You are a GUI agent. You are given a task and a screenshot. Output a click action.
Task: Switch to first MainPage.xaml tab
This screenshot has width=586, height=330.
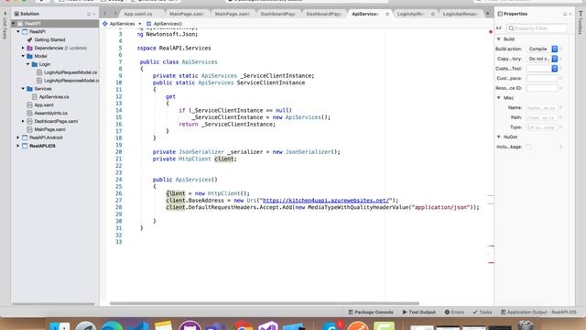(x=187, y=14)
